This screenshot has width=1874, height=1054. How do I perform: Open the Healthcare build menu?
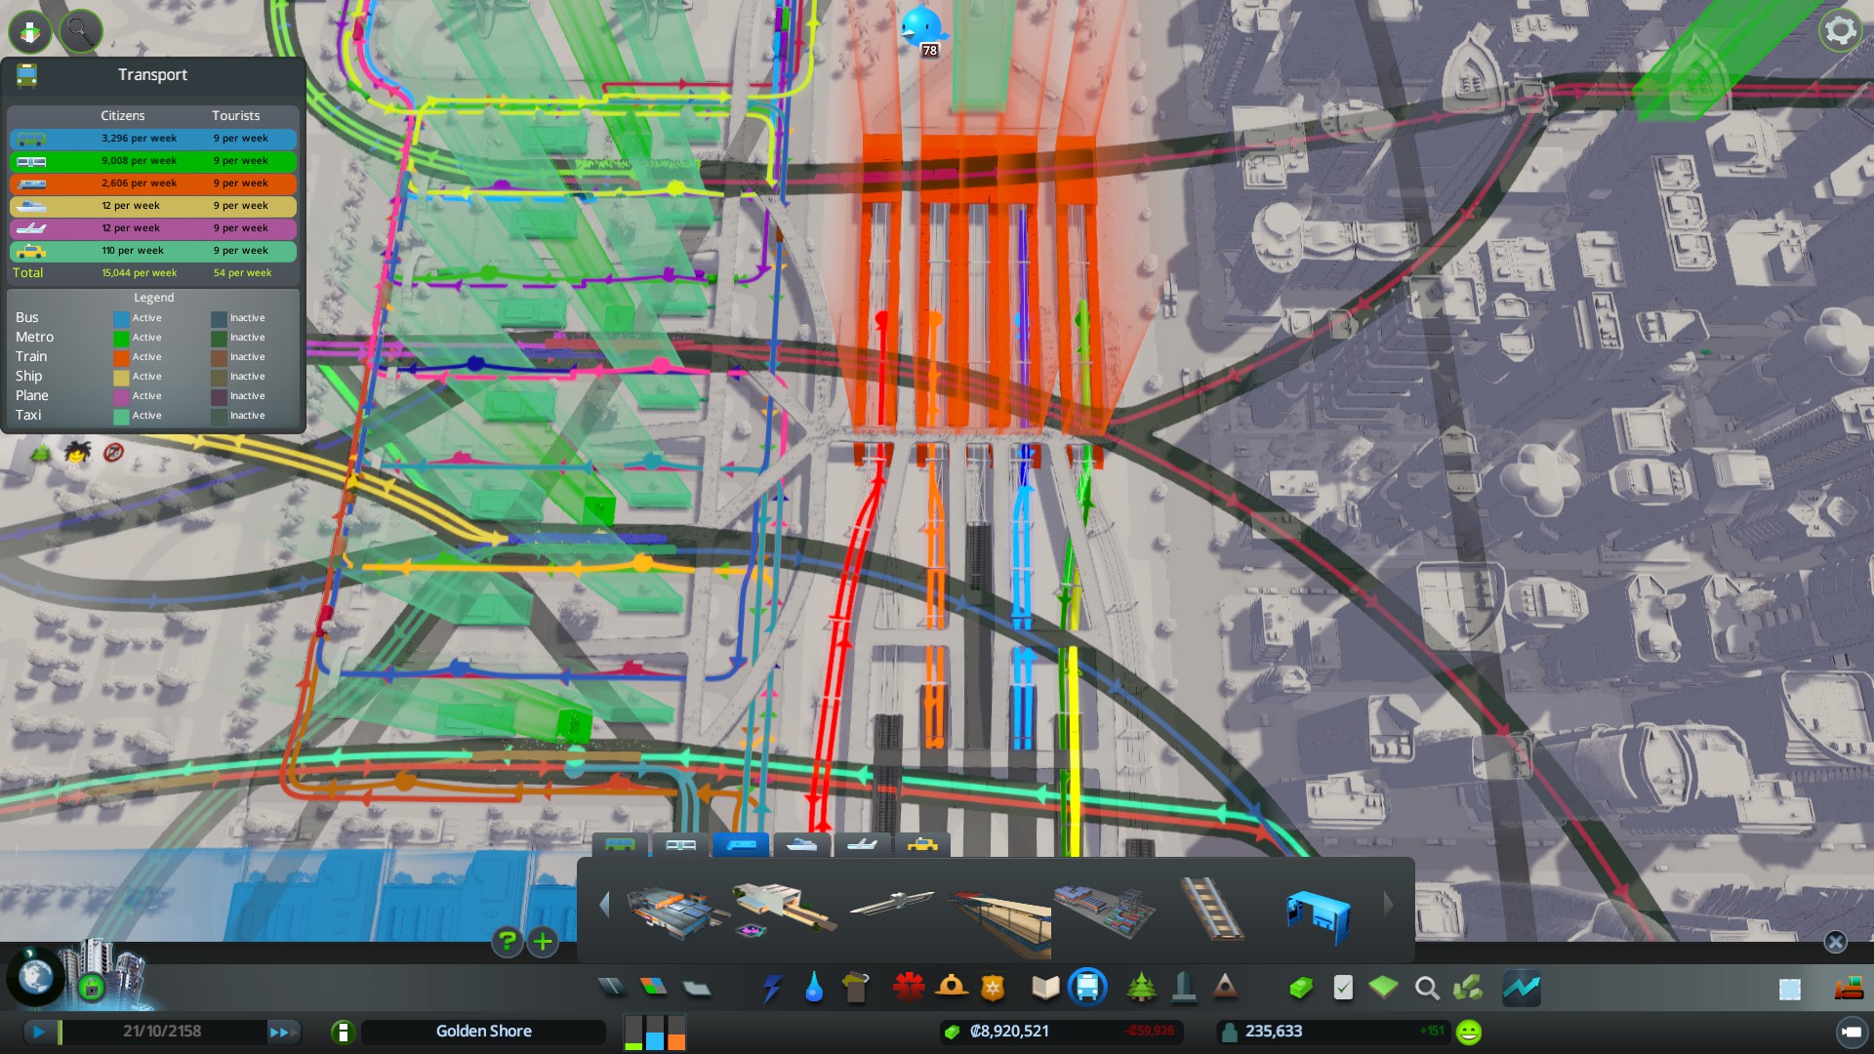pyautogui.click(x=908, y=989)
